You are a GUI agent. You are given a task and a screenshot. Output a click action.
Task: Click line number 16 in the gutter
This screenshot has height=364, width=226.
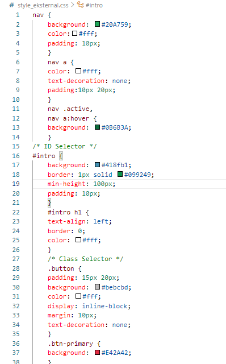click(16, 156)
